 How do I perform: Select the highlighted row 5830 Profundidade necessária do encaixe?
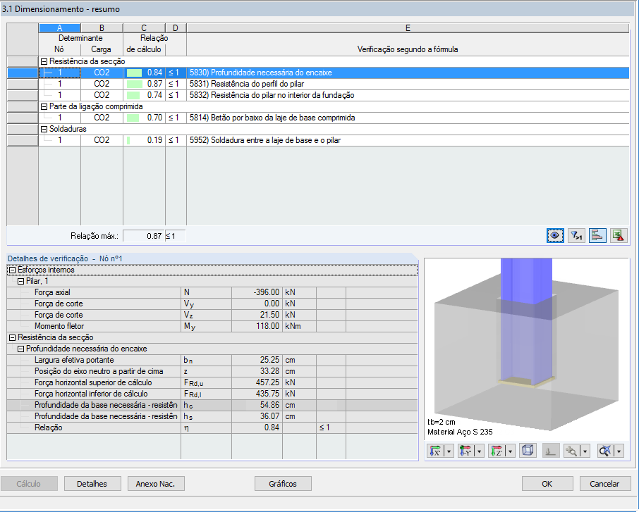(x=296, y=72)
